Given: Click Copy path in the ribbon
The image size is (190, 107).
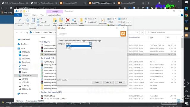Looking at the screenshot, I should (x=42, y=22).
